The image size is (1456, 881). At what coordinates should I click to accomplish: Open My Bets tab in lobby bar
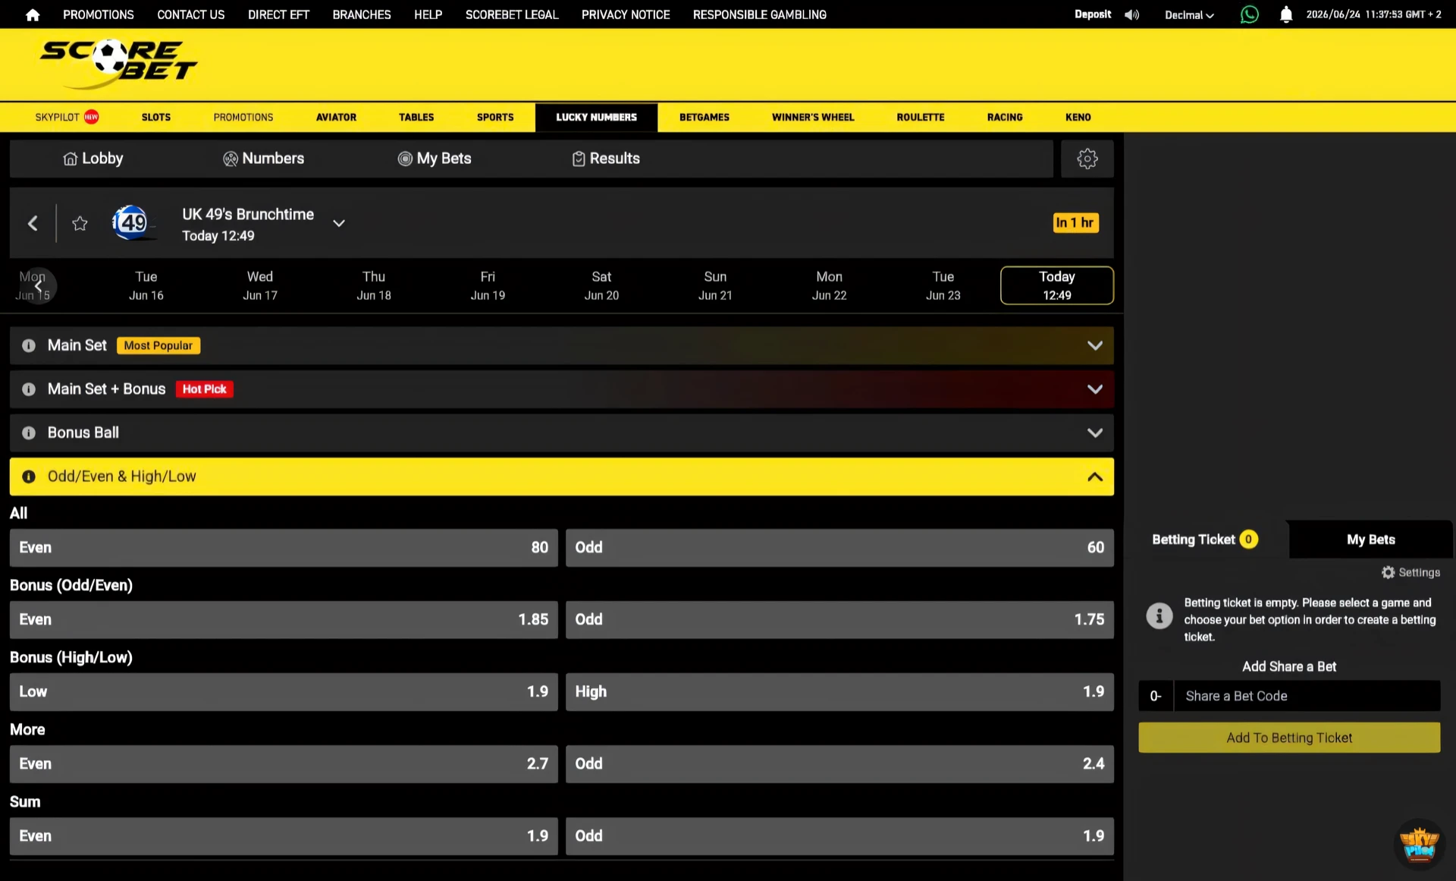click(x=435, y=159)
